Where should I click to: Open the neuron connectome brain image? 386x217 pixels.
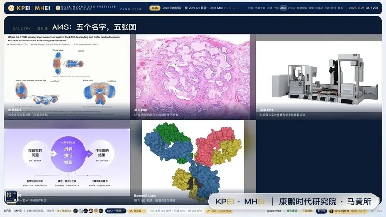click(x=67, y=77)
